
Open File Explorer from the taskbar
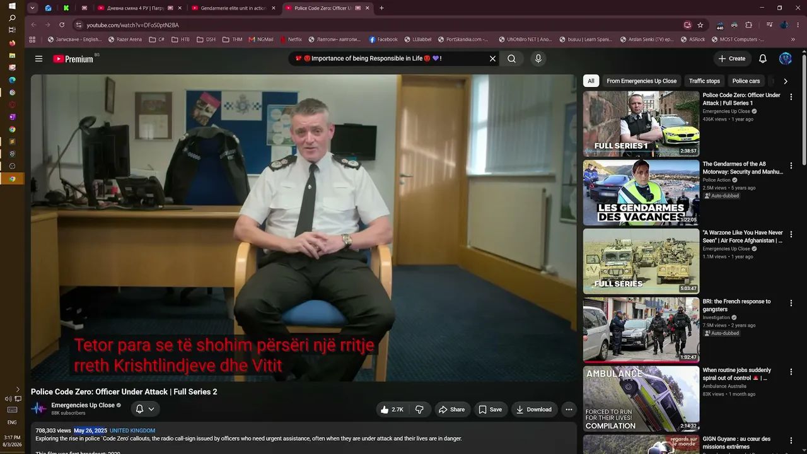(x=12, y=55)
